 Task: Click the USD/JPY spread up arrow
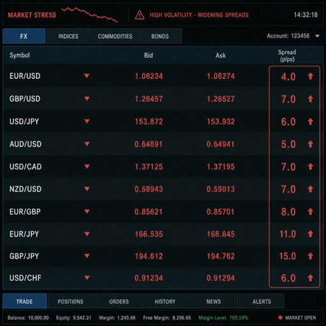point(310,122)
